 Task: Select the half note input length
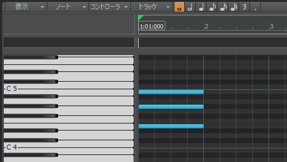coord(190,7)
